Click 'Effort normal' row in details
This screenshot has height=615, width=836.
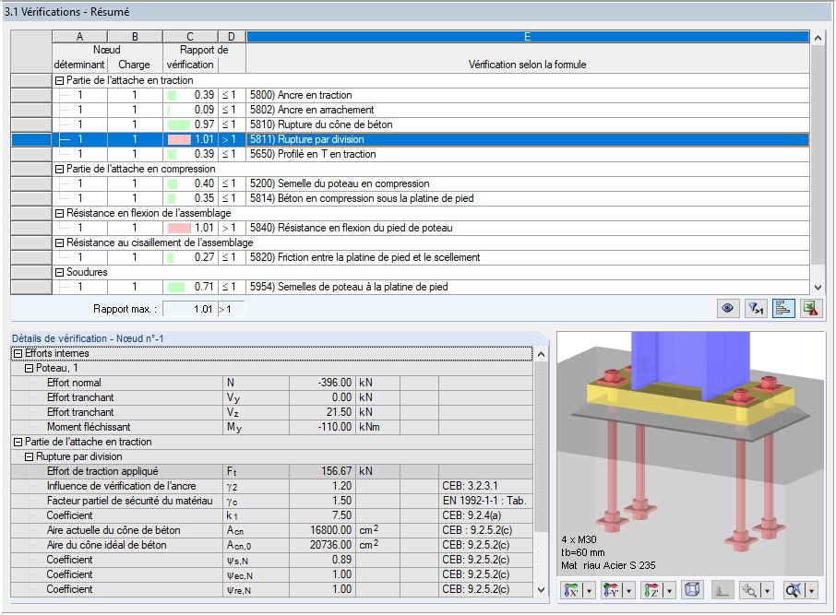click(271, 383)
